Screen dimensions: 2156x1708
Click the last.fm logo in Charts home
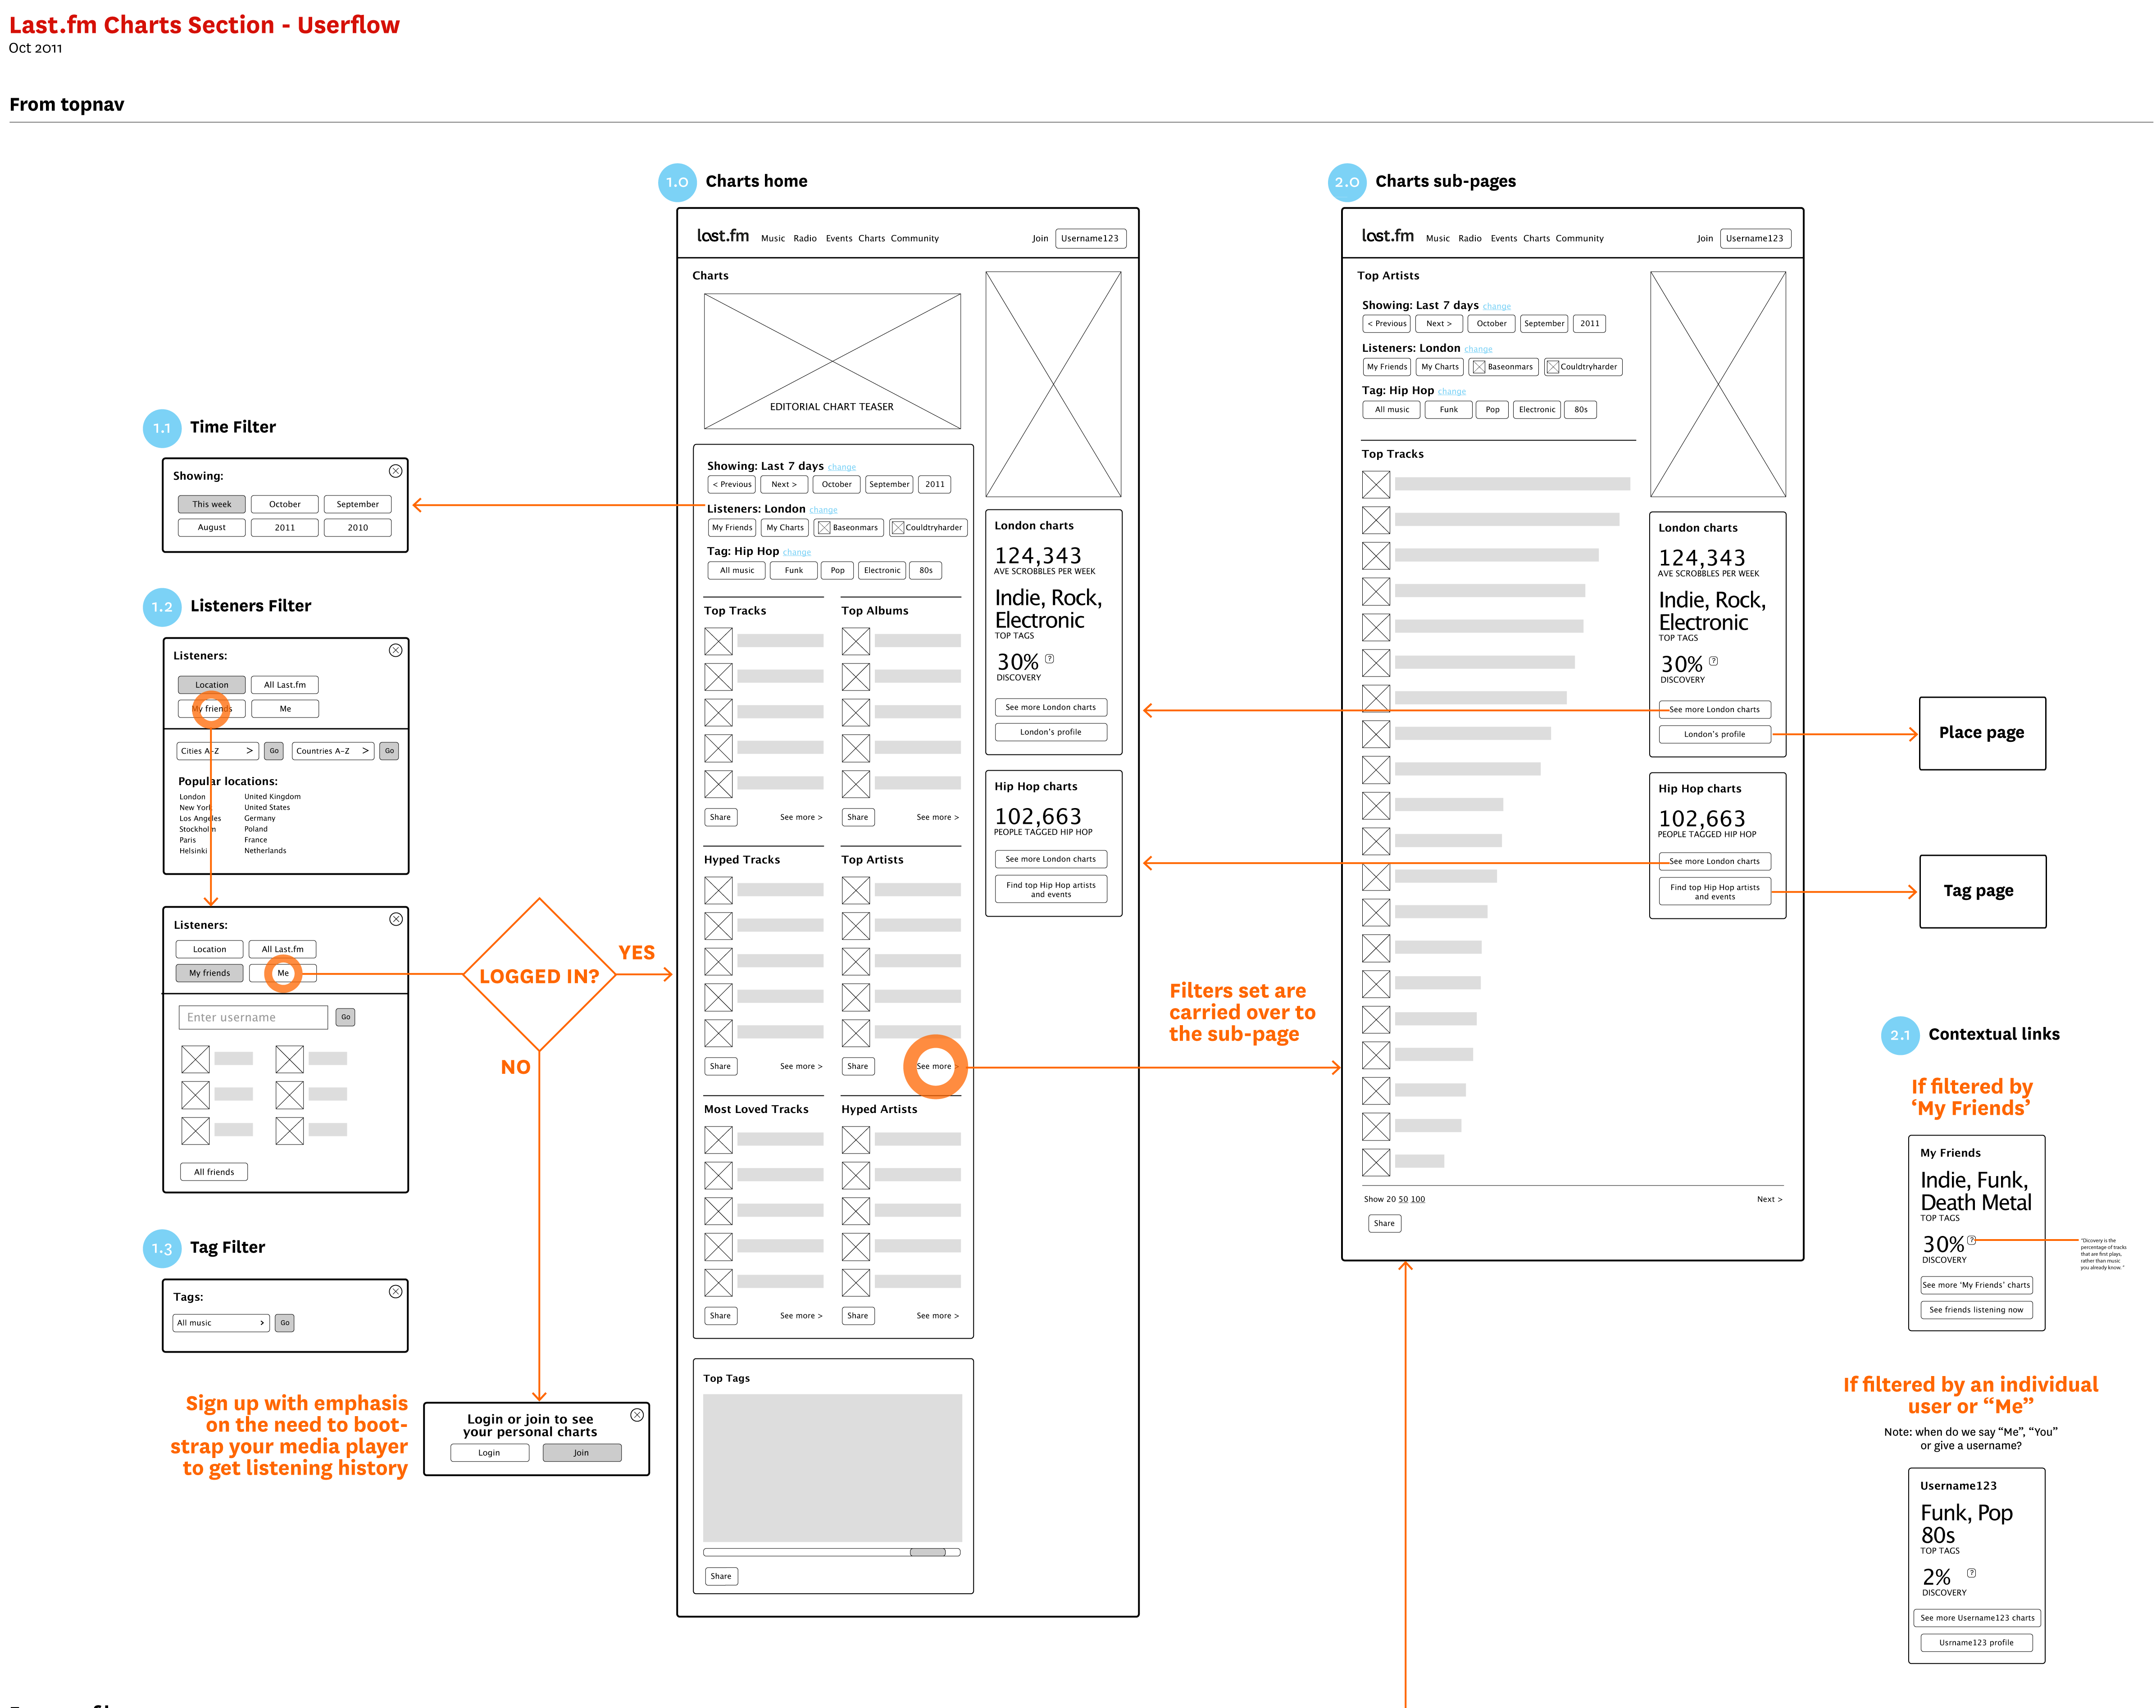723,235
